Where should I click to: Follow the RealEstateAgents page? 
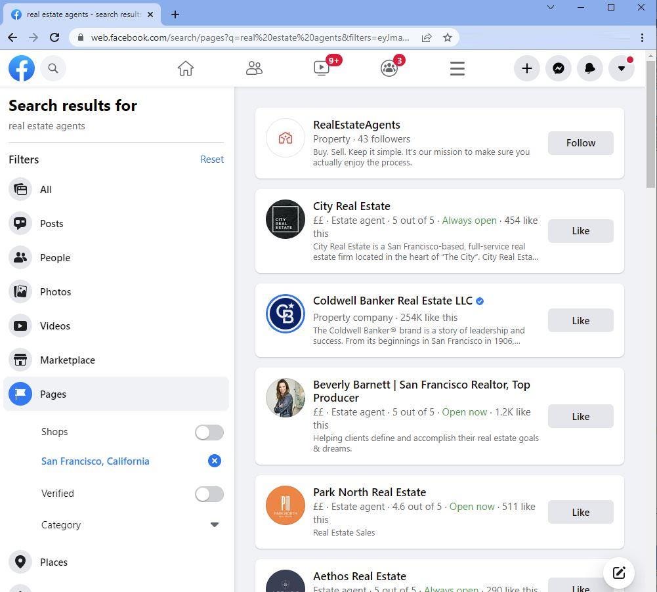[x=580, y=143]
